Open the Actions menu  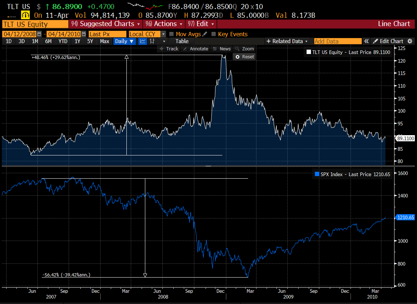point(164,24)
